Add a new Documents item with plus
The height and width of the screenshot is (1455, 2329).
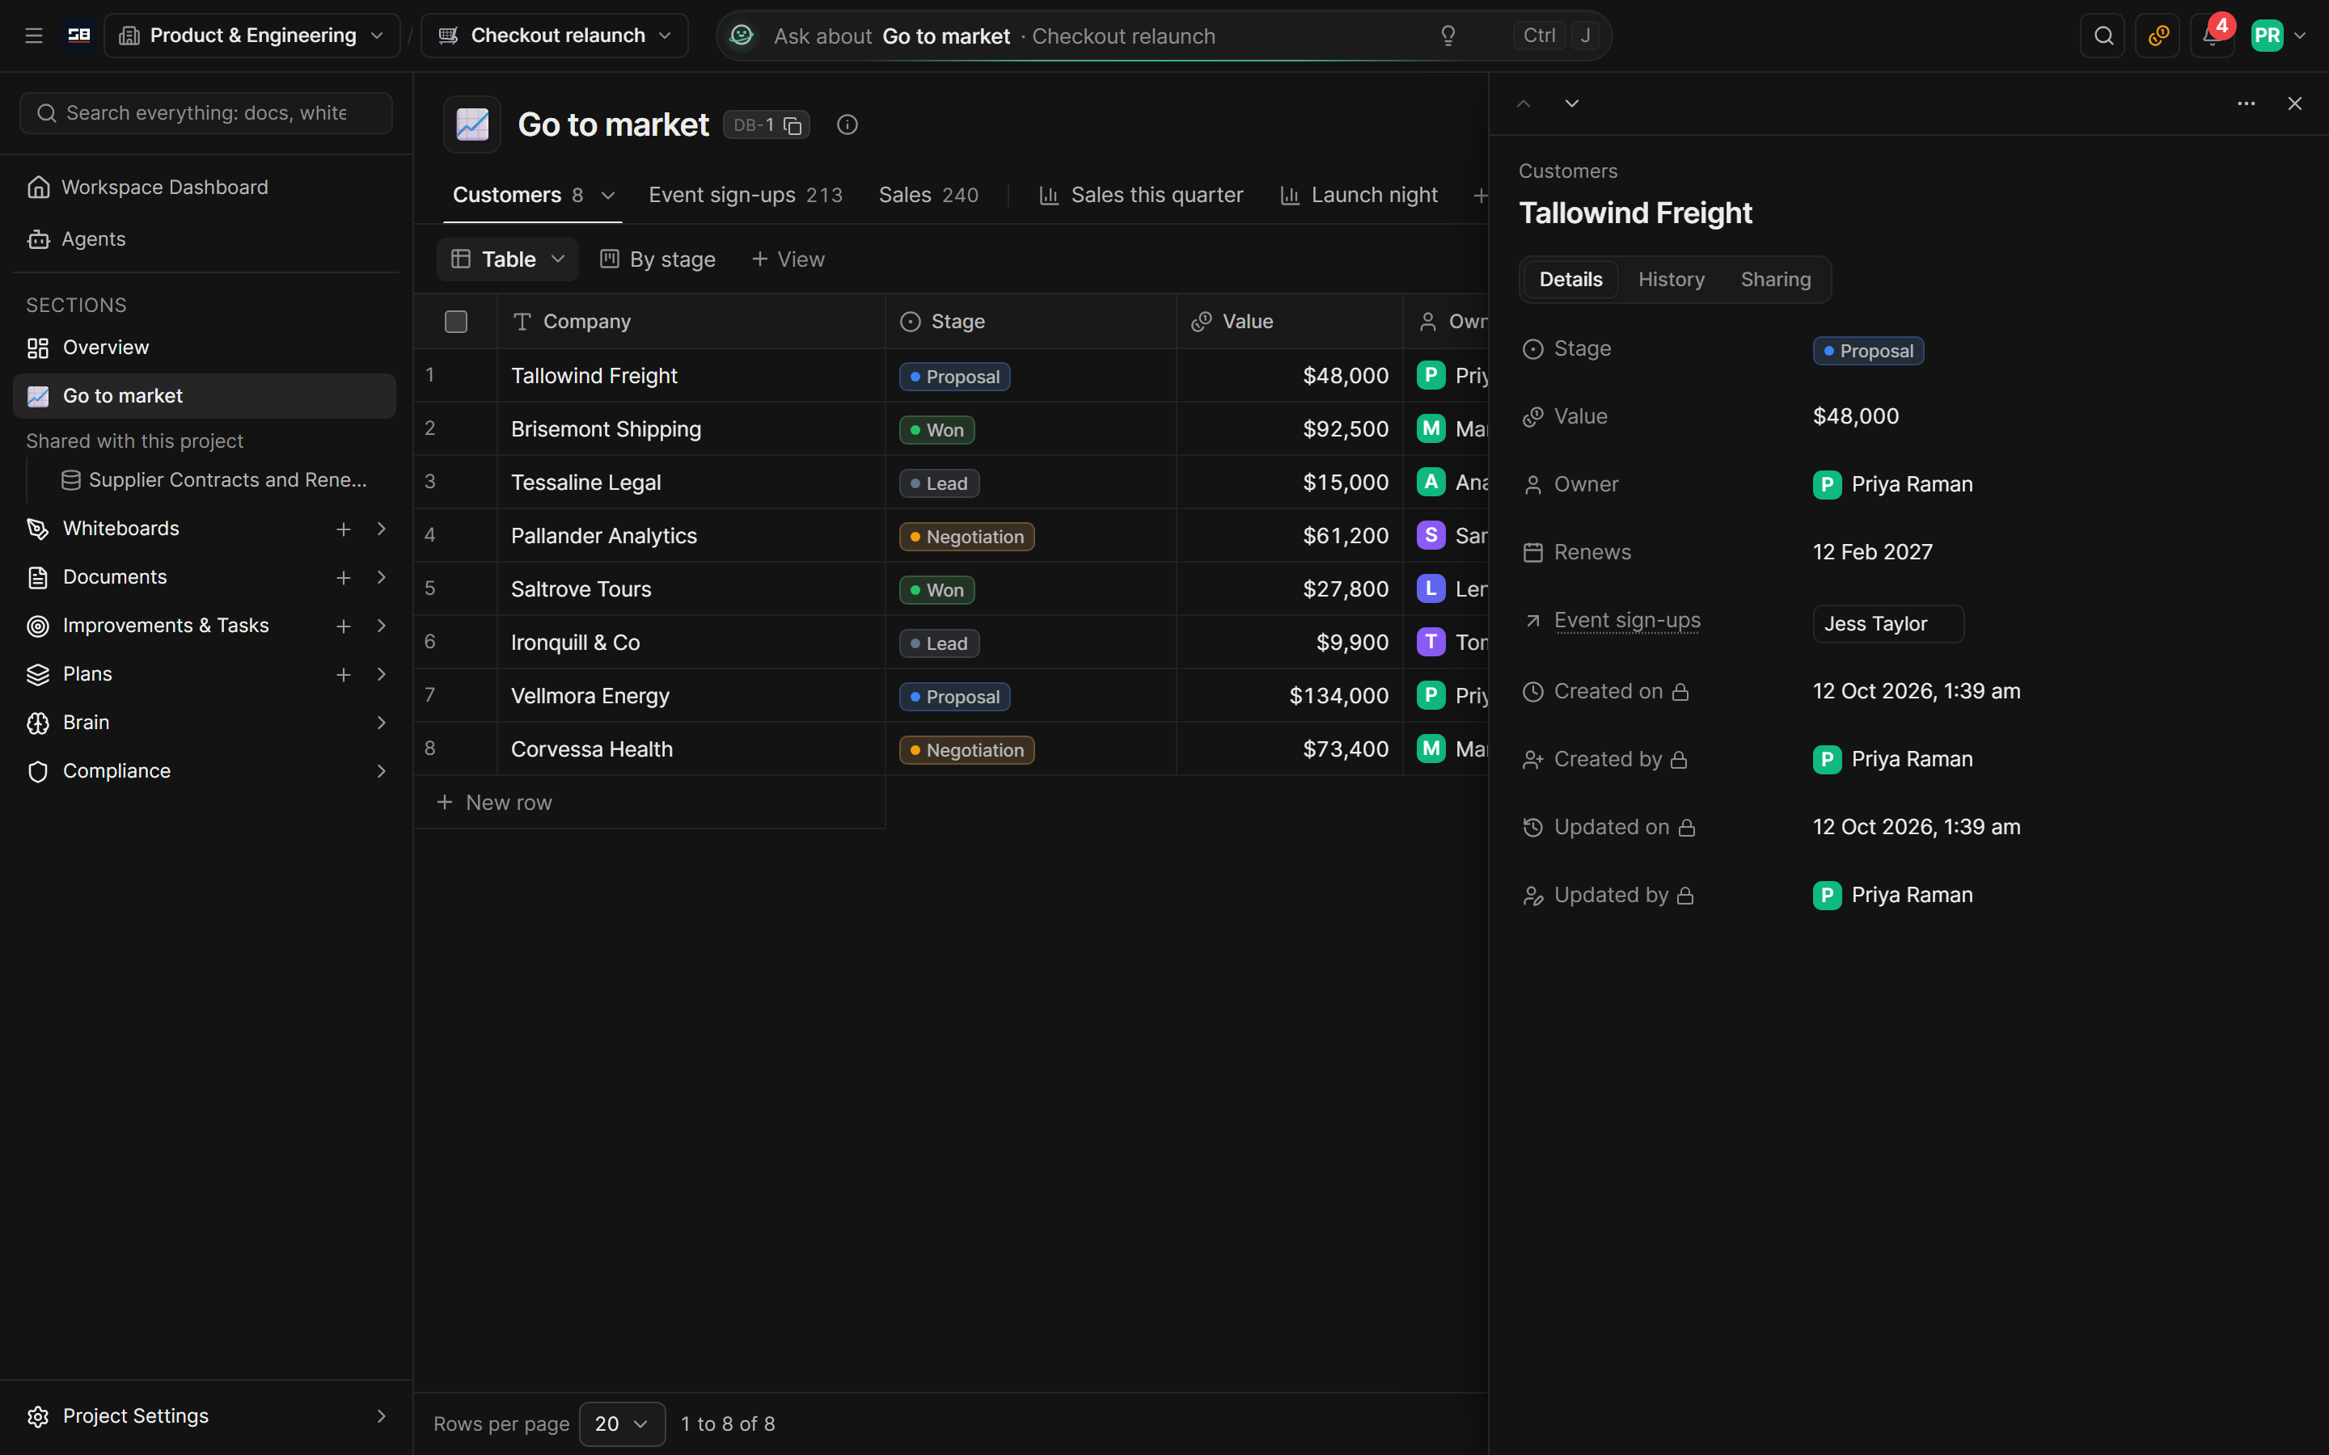pos(344,577)
